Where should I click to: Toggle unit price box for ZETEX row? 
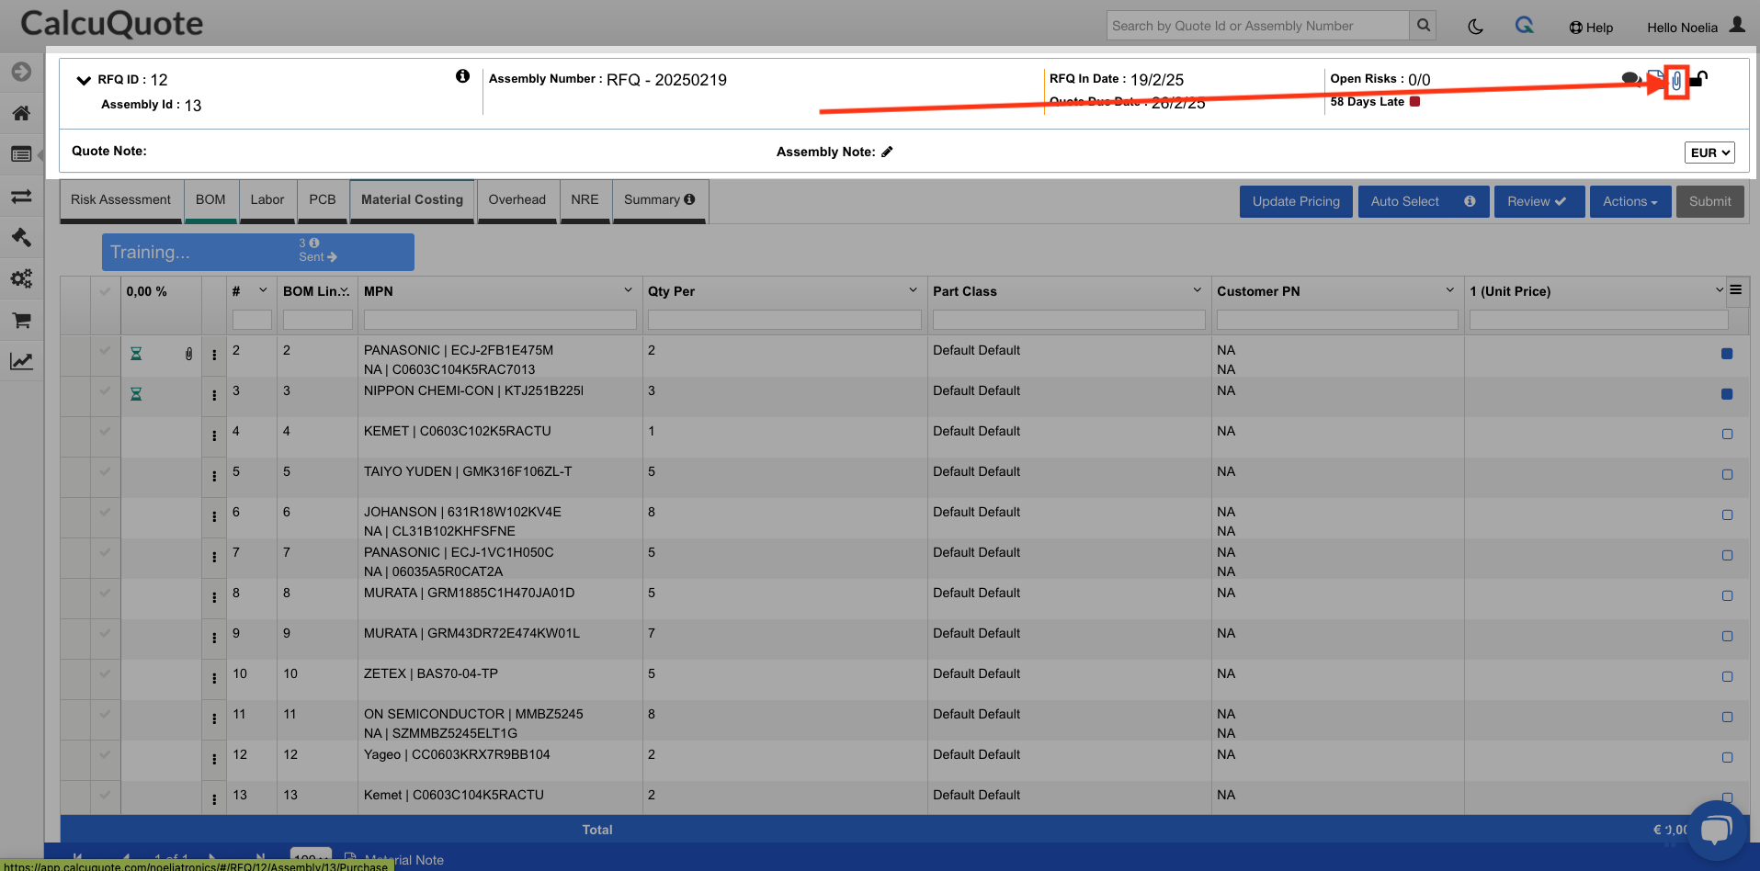[x=1727, y=677]
